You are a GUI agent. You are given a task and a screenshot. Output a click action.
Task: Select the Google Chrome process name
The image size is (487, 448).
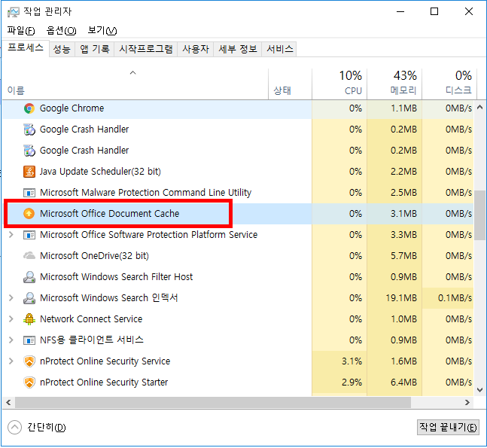72,108
